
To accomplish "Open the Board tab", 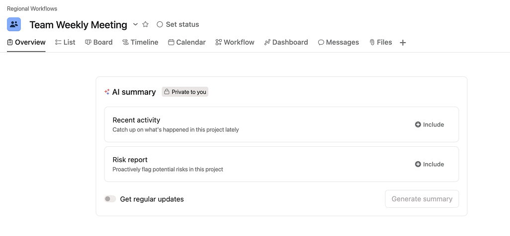I will [x=99, y=42].
